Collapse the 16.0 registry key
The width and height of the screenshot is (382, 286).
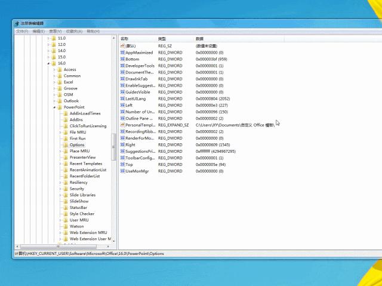point(48,63)
